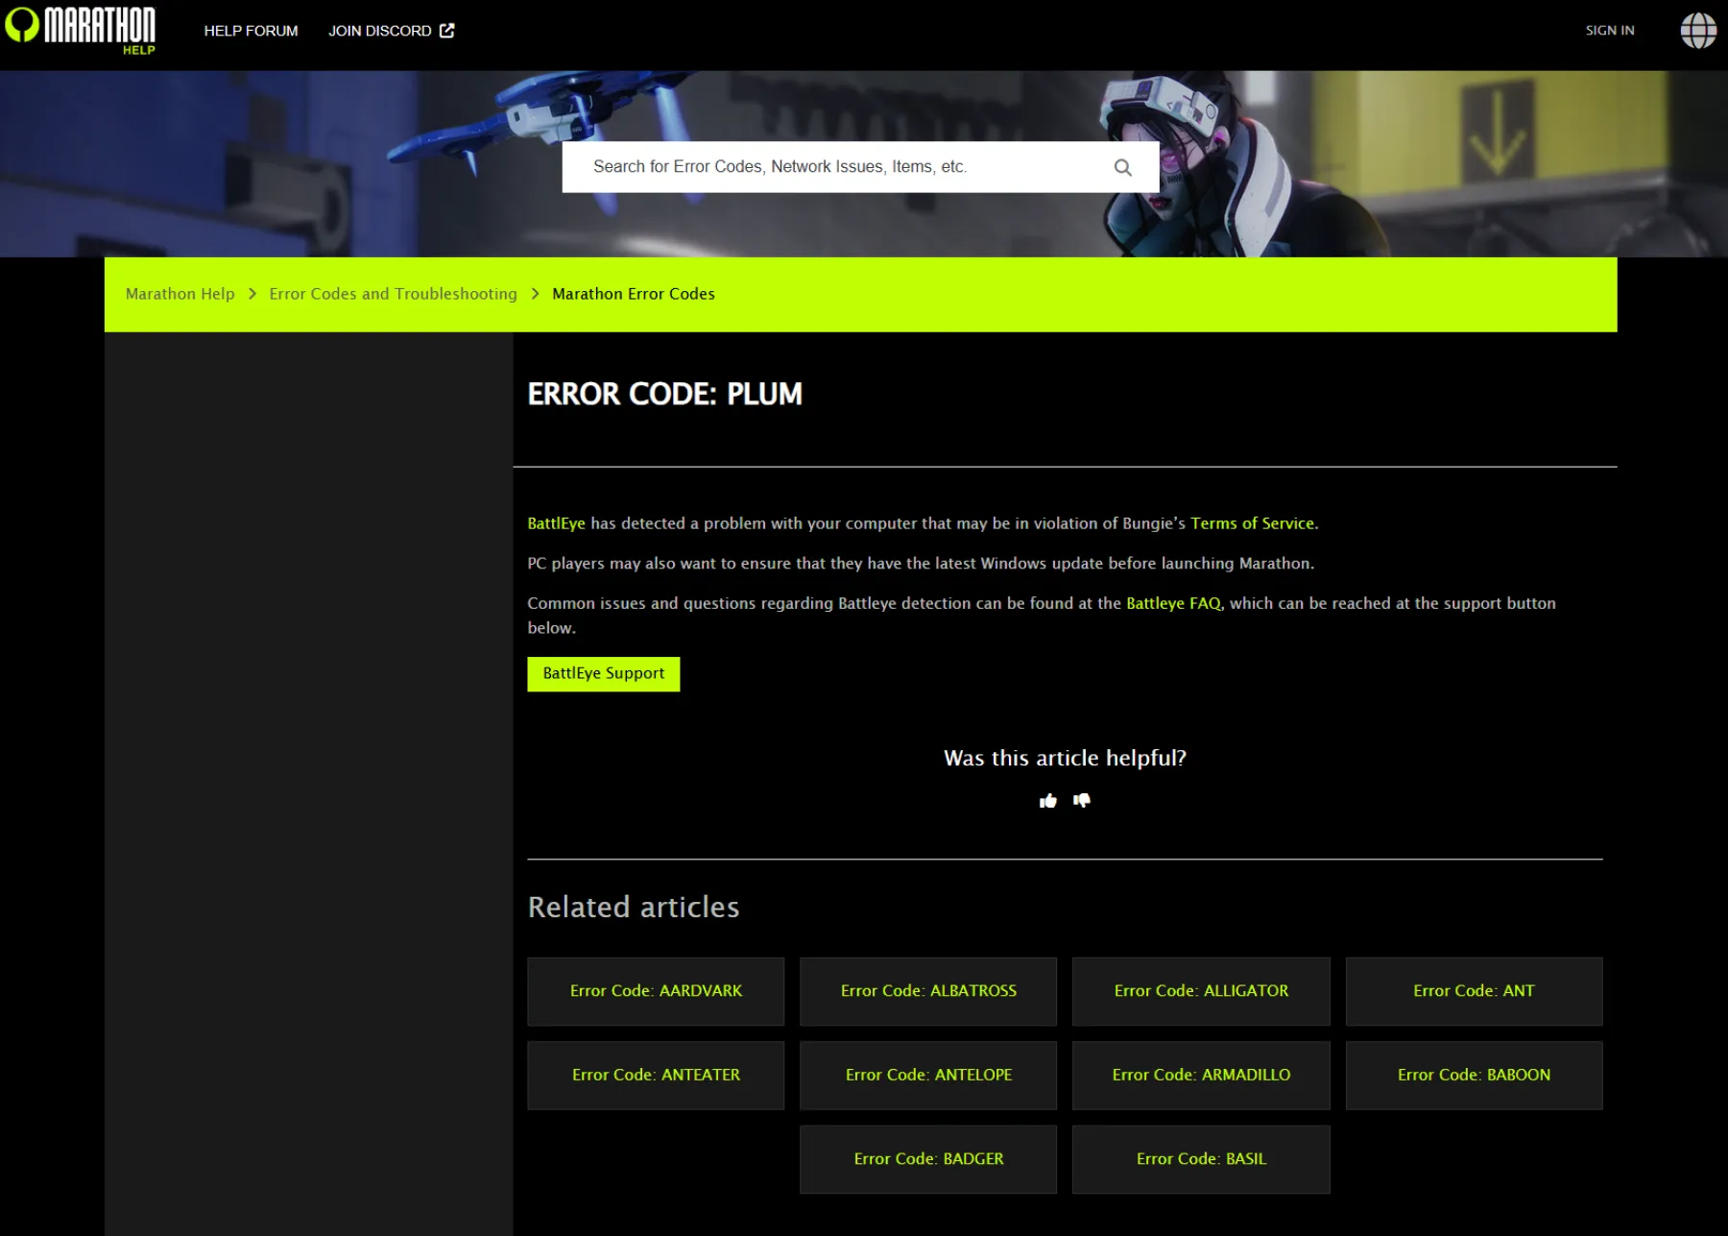1728x1236 pixels.
Task: Open Error Codes and Troubleshooting breadcrumb
Action: (393, 294)
